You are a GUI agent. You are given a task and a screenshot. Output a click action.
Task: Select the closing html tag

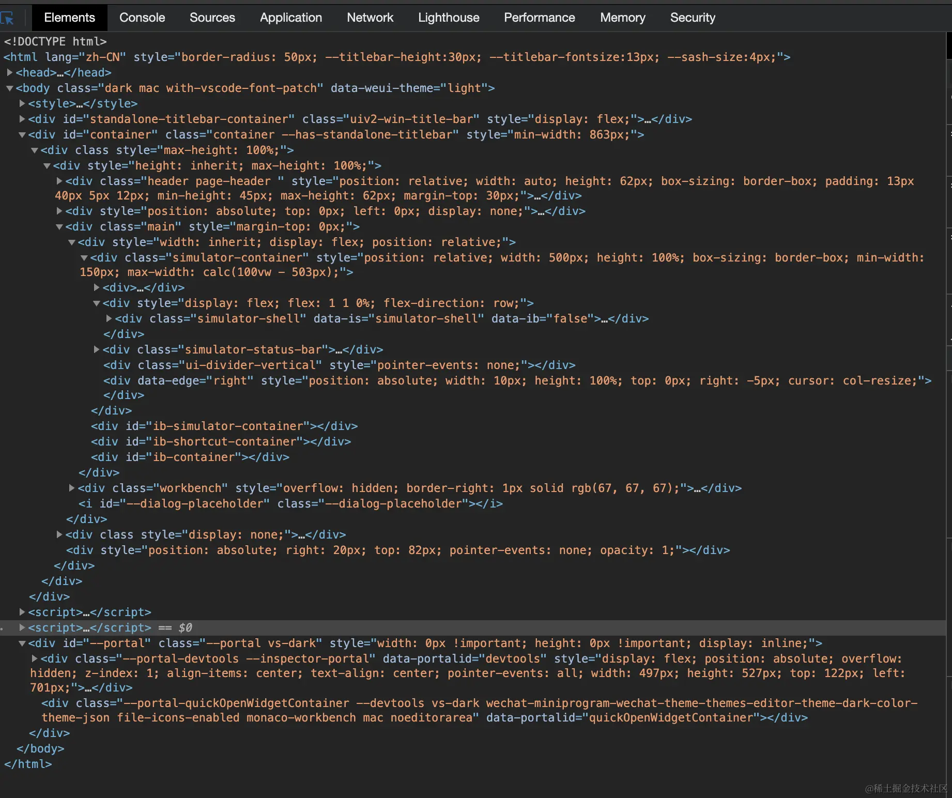[28, 764]
